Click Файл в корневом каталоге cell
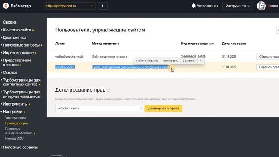The width and height of the screenshot is (279, 157). [109, 57]
